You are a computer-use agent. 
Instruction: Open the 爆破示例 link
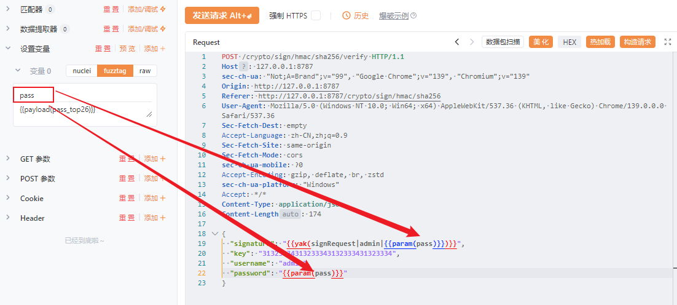point(394,16)
